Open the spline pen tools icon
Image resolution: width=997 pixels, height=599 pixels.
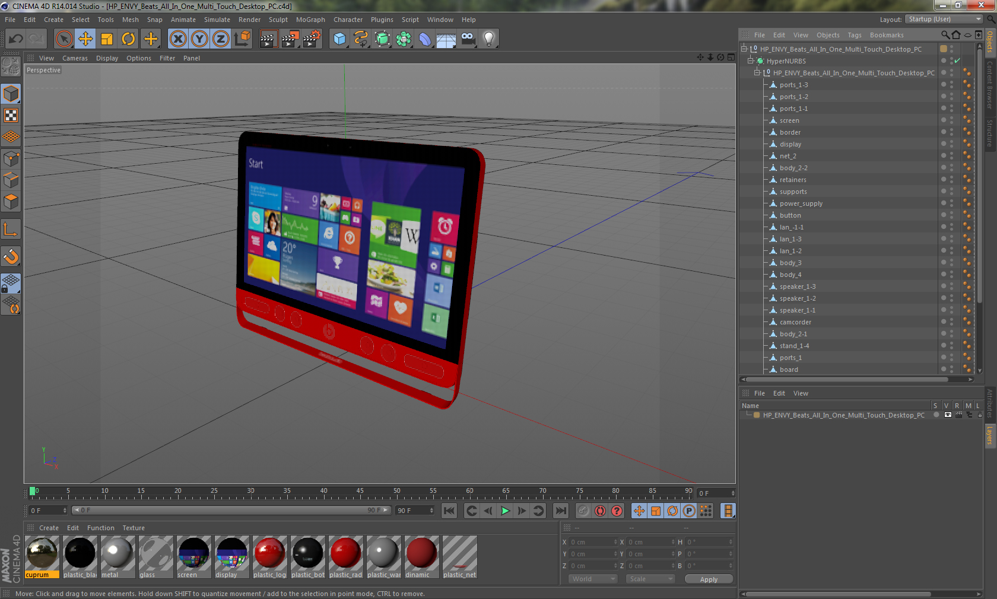pyautogui.click(x=361, y=39)
